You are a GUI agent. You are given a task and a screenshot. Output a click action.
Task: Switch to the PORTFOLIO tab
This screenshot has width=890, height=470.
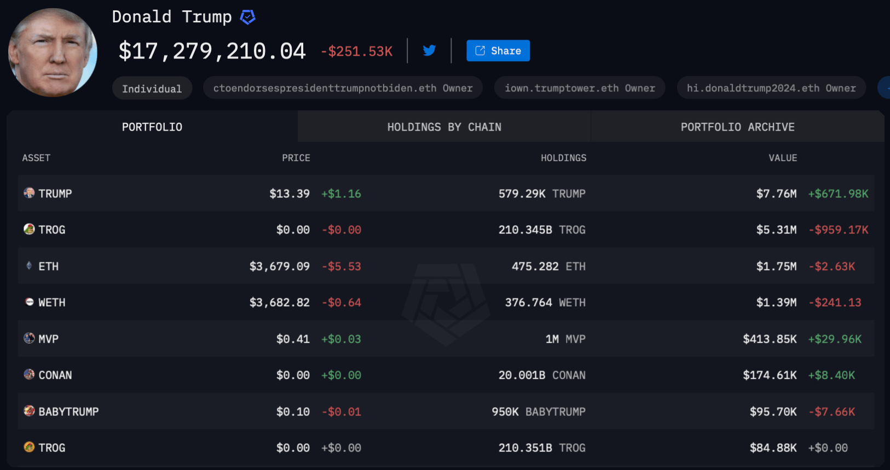point(152,127)
